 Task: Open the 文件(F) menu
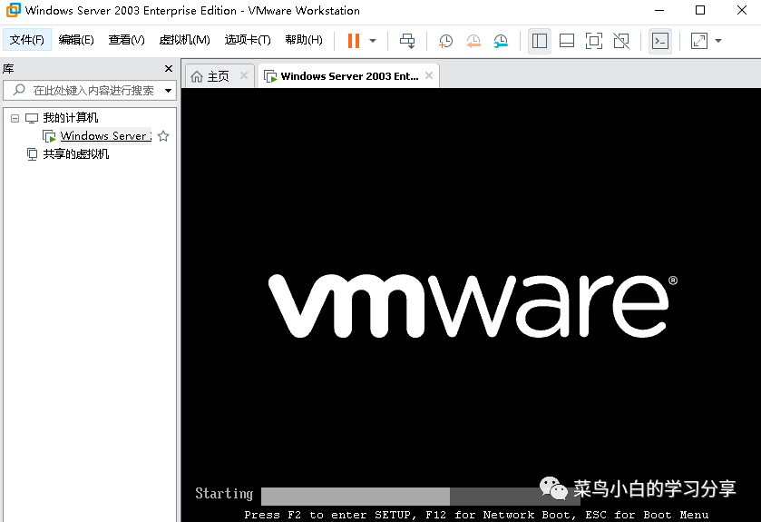pyautogui.click(x=26, y=40)
